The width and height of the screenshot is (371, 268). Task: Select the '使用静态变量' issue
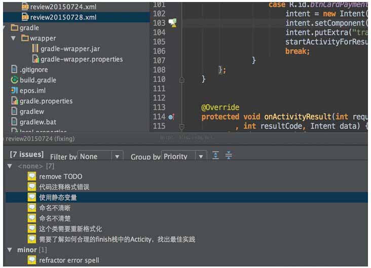coord(58,198)
